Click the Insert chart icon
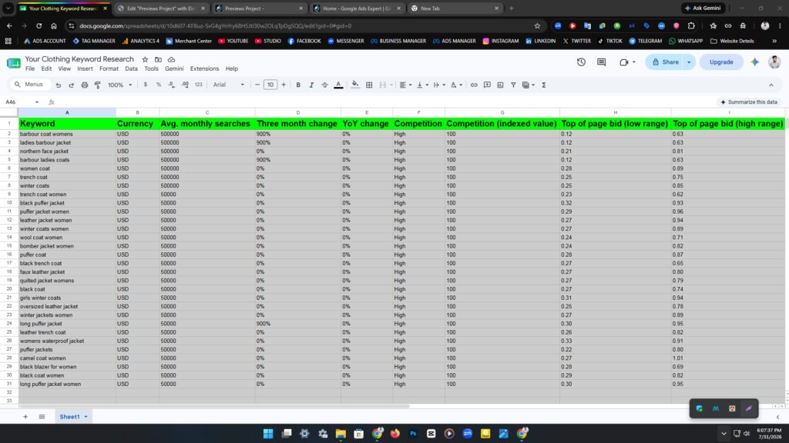789x443 pixels. tap(500, 85)
